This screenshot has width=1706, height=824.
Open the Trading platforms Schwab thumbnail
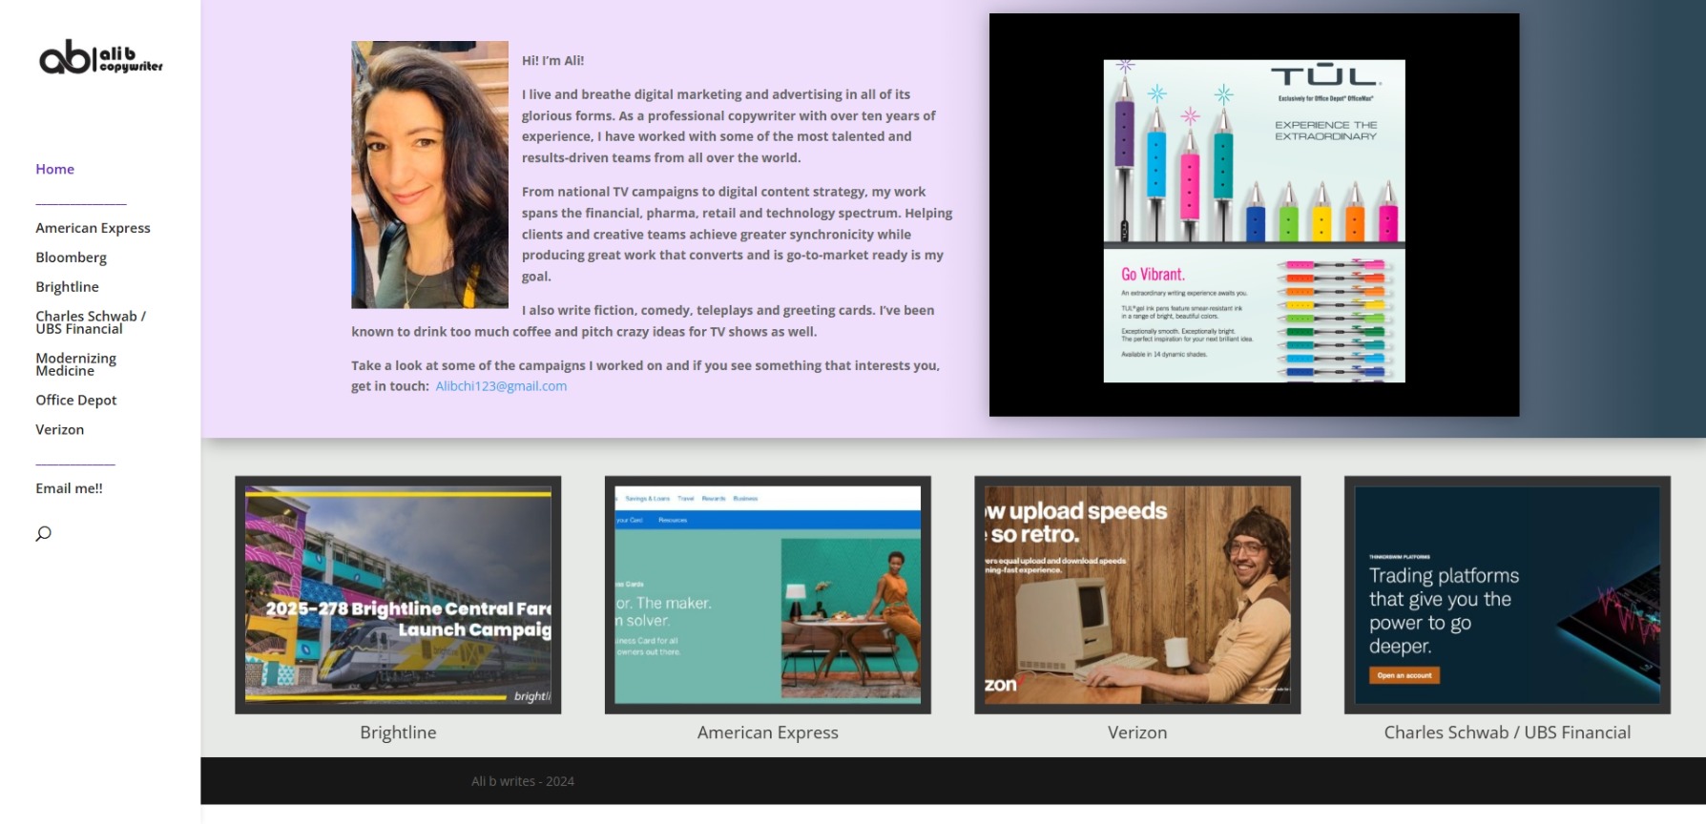1507,595
